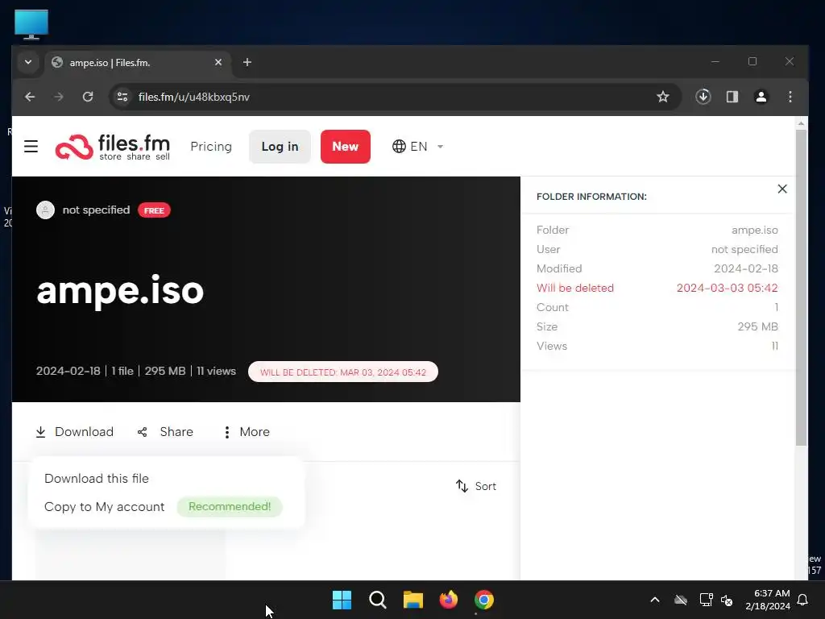Screen dimensions: 825x619
Task: Click the site information icon in address bar
Action: pyautogui.click(x=122, y=97)
